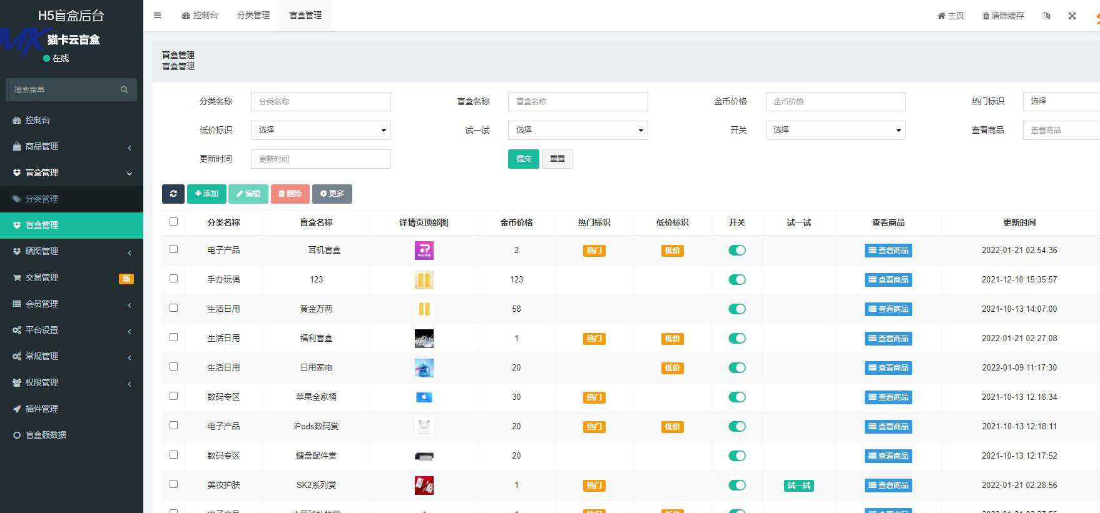Open thumbnail image of 耳机盲盒 row
Viewport: 1100px width, 513px height.
coord(424,251)
